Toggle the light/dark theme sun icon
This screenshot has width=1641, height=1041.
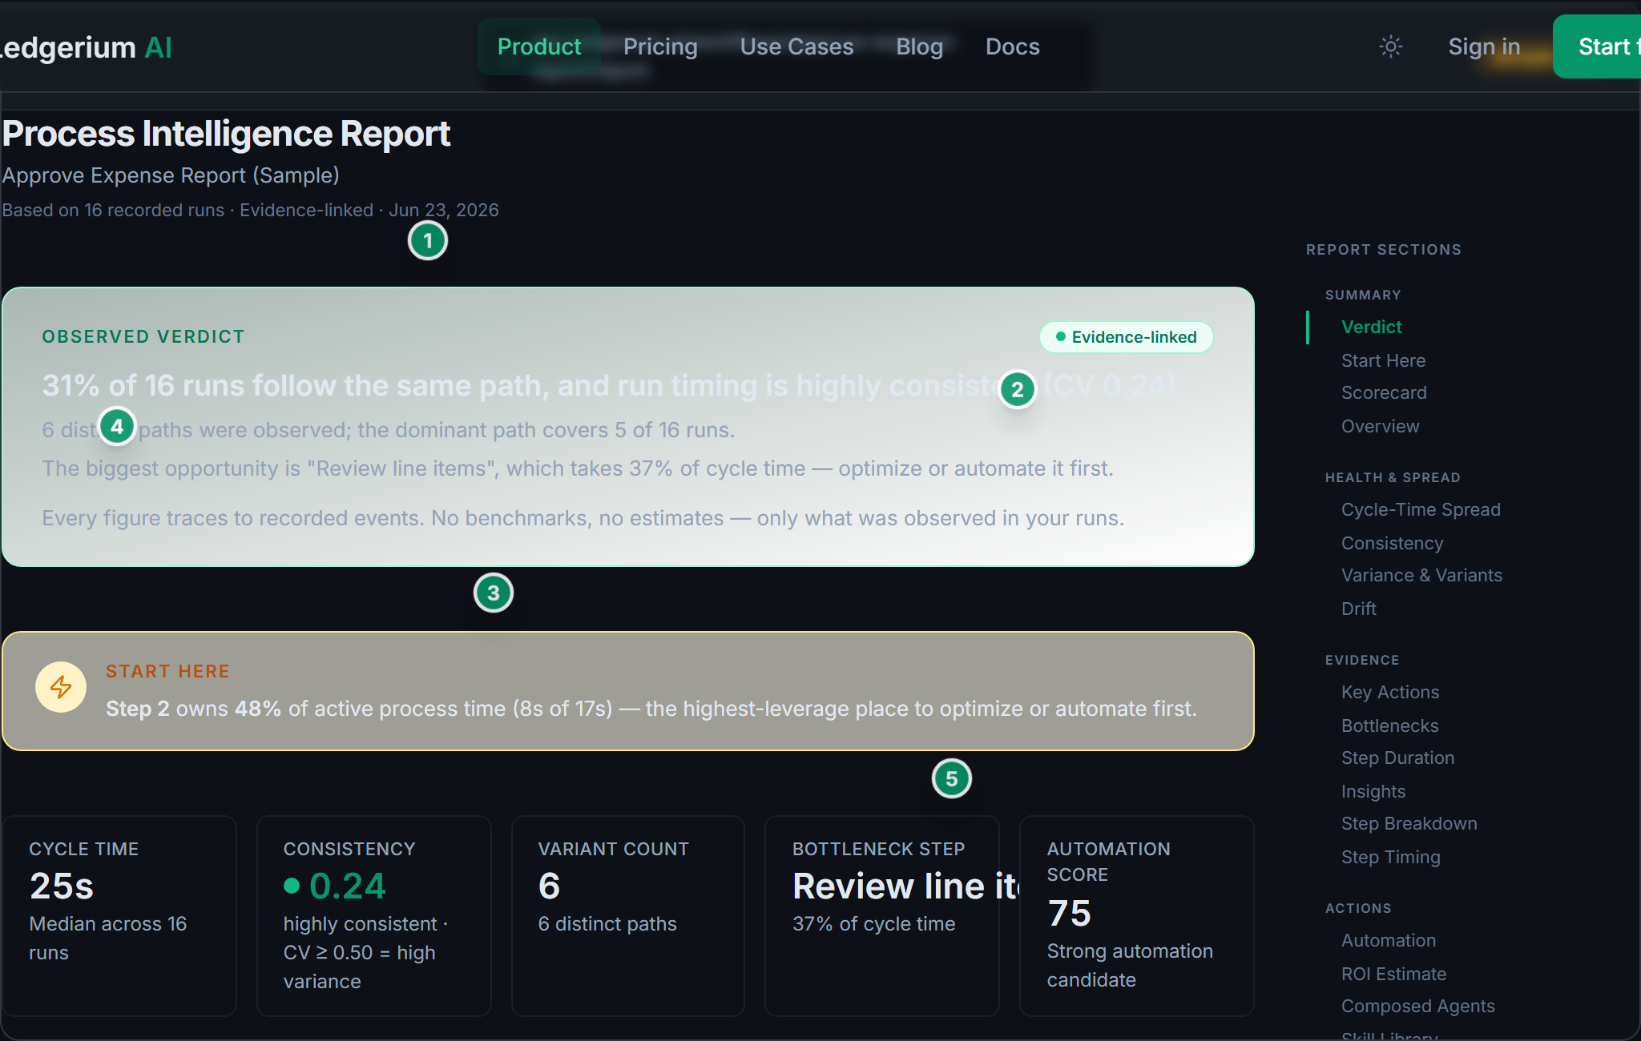point(1391,46)
